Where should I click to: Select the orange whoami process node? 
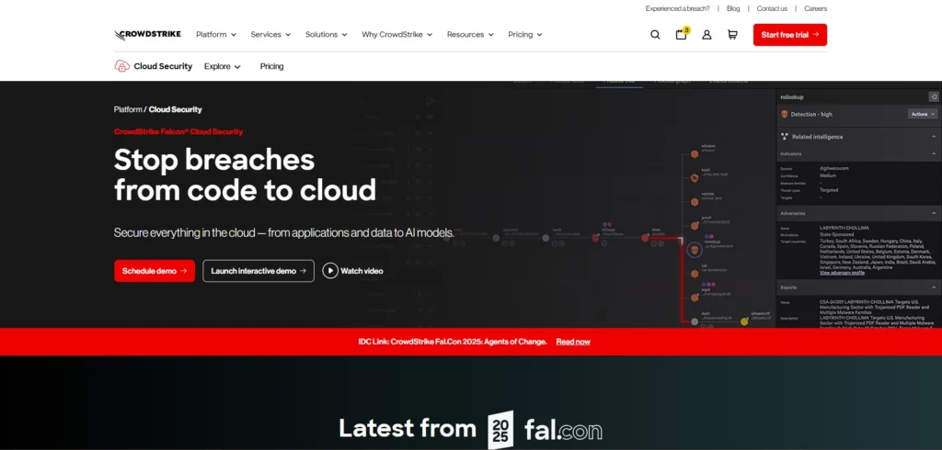[695, 154]
